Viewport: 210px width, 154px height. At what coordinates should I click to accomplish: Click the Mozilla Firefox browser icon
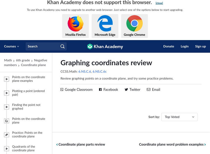click(76, 24)
